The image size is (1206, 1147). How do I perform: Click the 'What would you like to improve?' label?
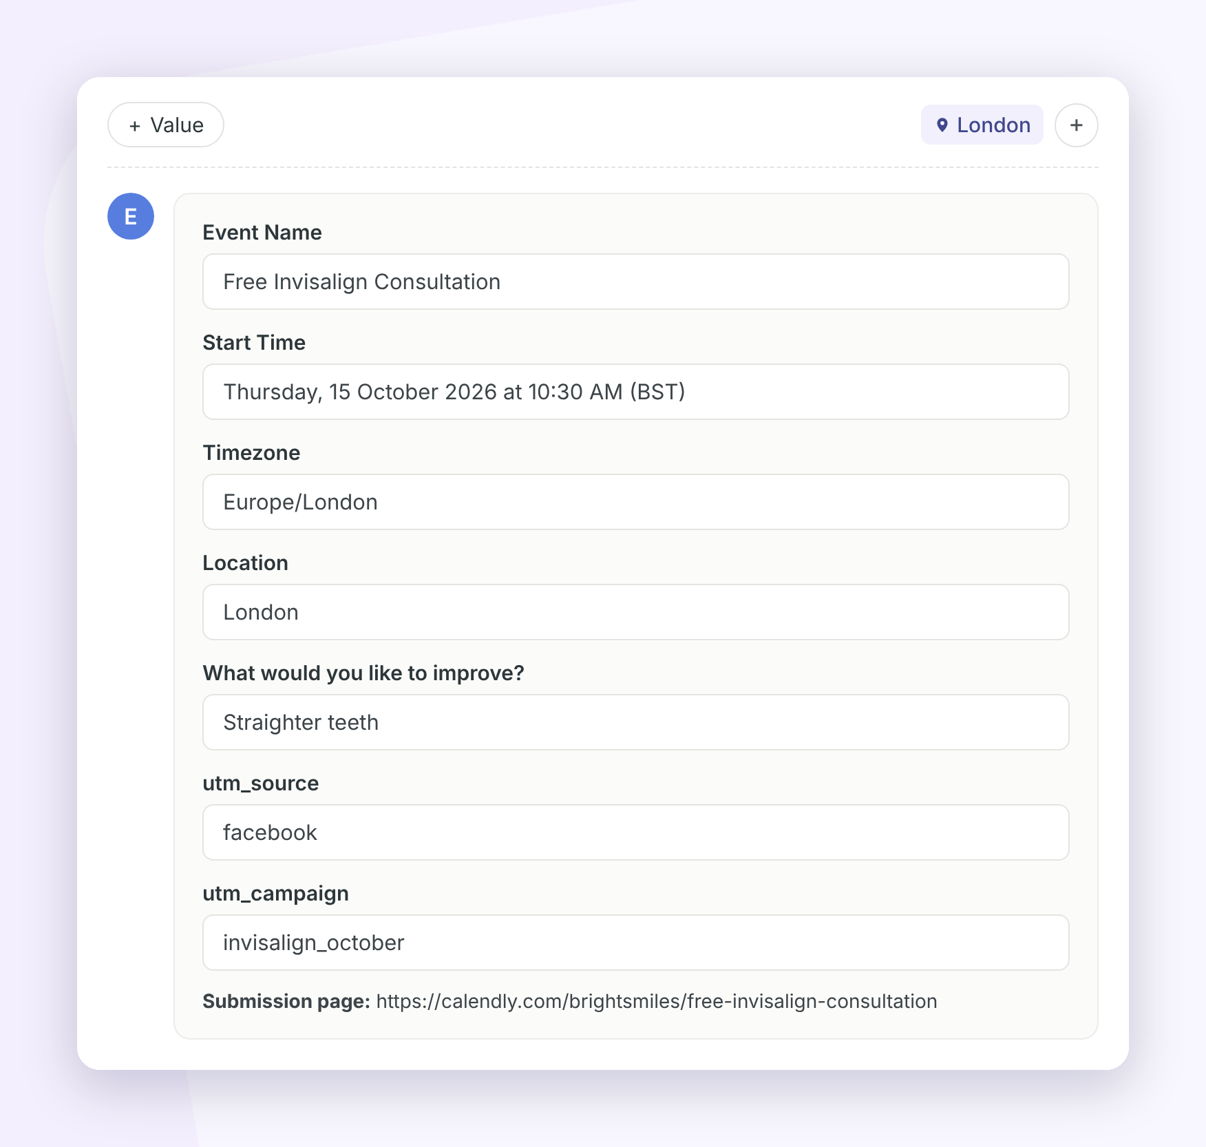(363, 673)
